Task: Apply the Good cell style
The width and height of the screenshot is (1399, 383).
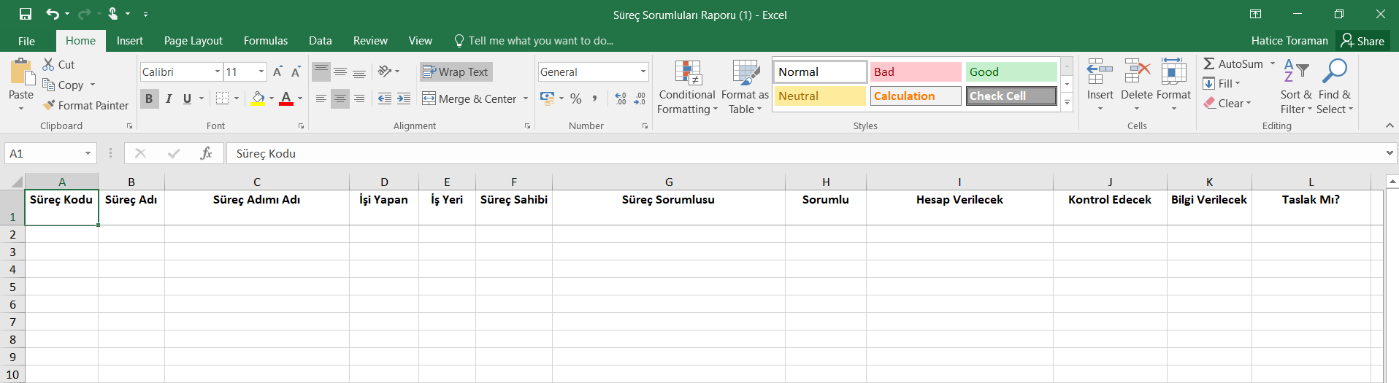Action: tap(1011, 71)
